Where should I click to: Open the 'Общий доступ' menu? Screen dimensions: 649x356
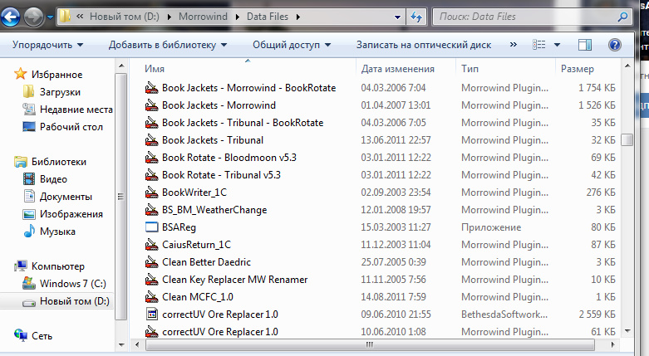click(292, 45)
